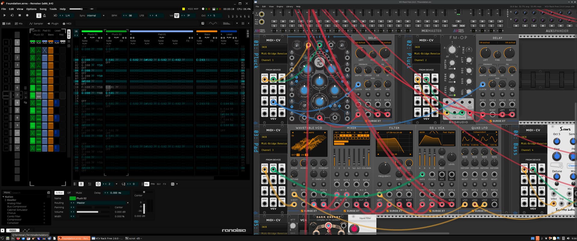Switch to the Mix tab
The width and height of the screenshot is (577, 241).
coord(19,23)
